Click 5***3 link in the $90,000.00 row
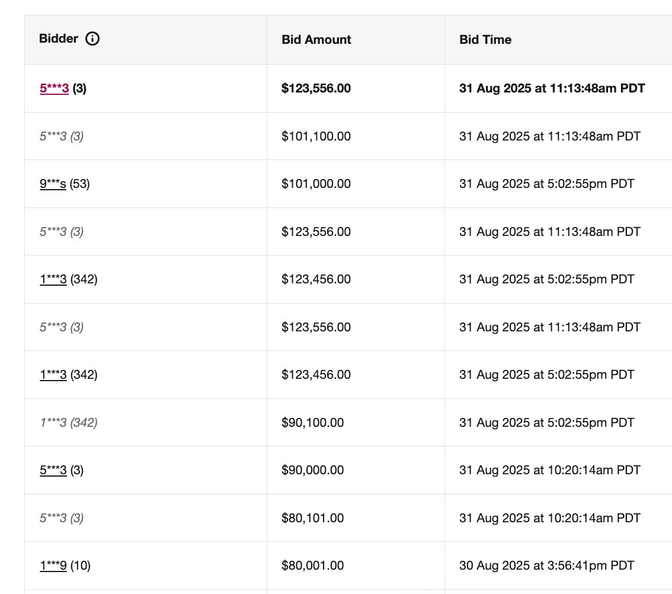Image resolution: width=672 pixels, height=594 pixels. click(53, 470)
